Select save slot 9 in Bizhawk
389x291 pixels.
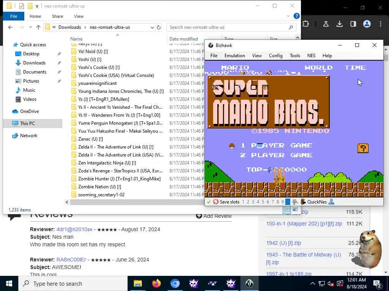pyautogui.click(x=283, y=202)
